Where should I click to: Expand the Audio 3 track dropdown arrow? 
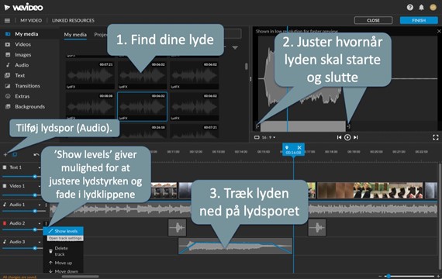pyautogui.click(x=40, y=242)
